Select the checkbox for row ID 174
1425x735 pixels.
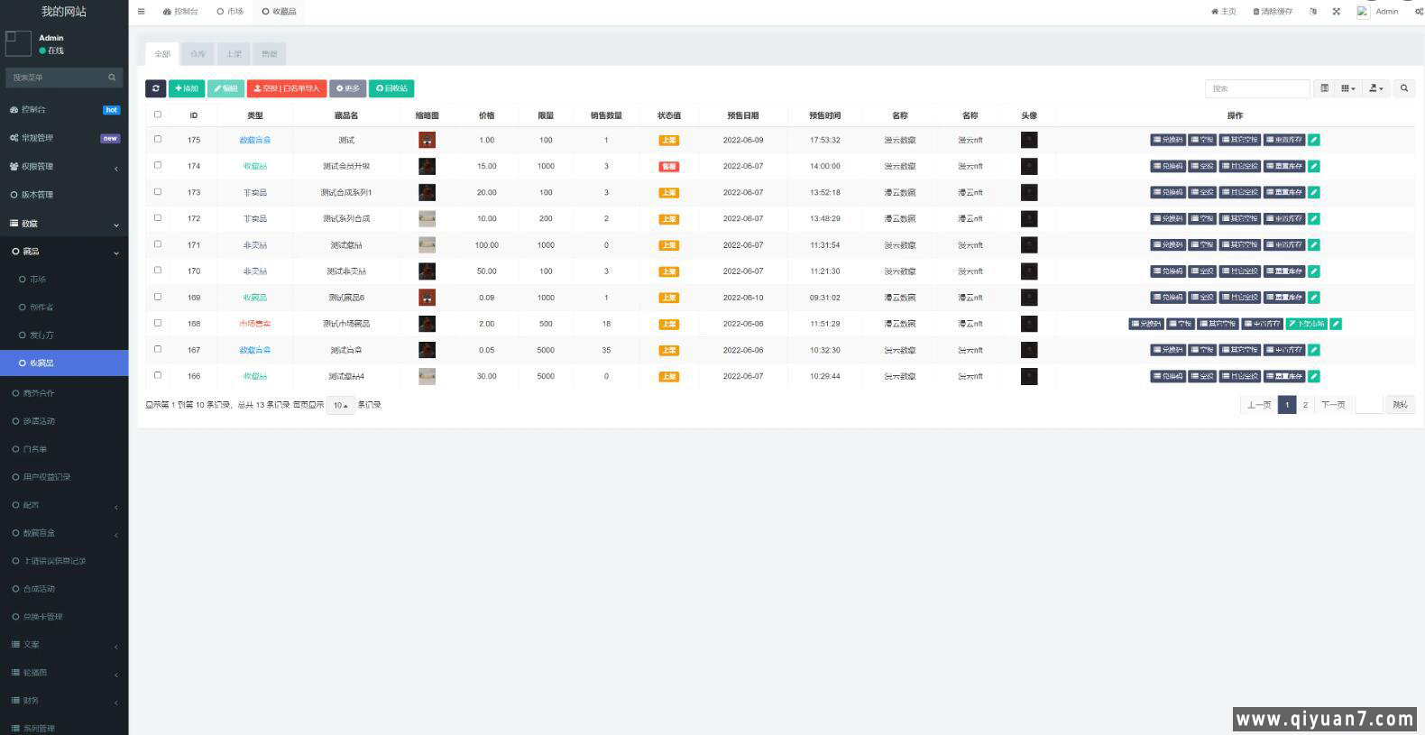158,165
